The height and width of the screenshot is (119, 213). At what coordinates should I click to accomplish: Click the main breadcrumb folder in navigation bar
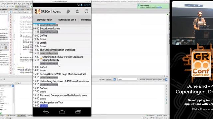pos(16,10)
